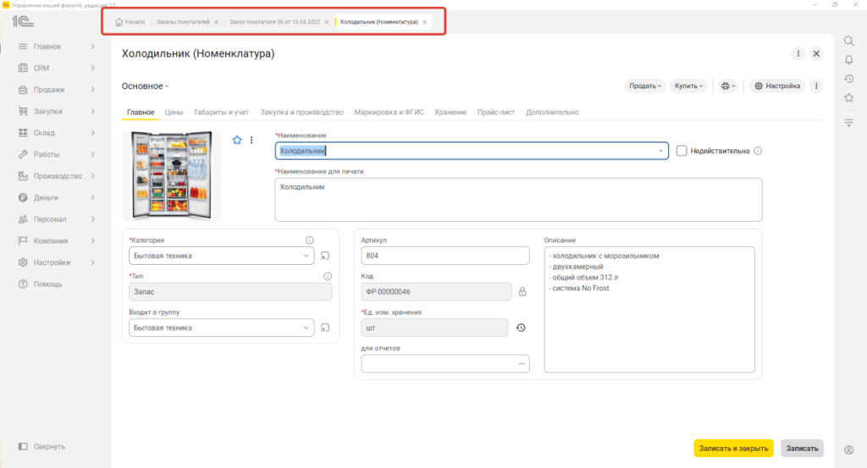Image resolution: width=867 pixels, height=468 pixels.
Task: Open Деньги sidebar section
Action: tap(57, 197)
